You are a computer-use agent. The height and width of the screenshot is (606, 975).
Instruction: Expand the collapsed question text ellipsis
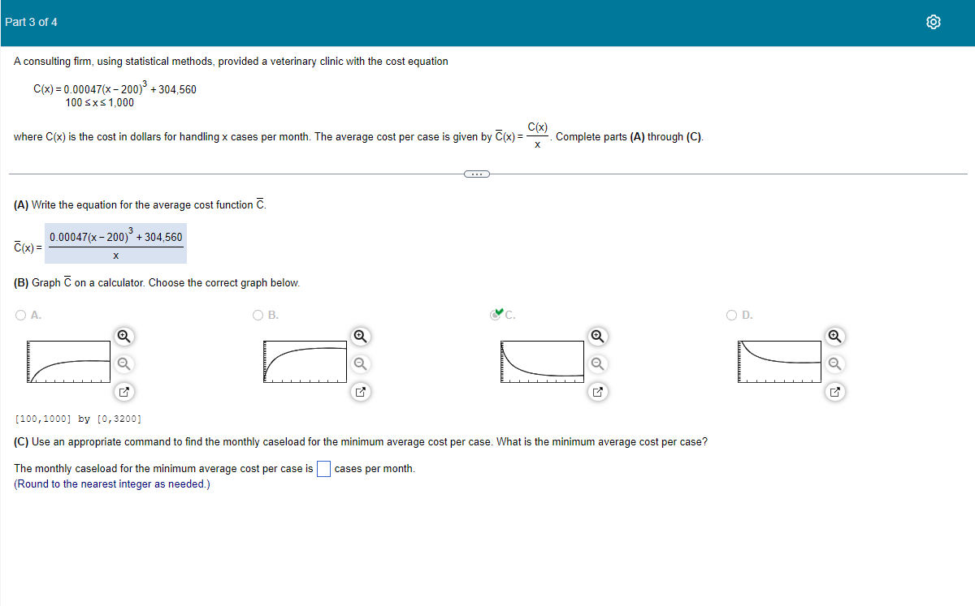477,174
